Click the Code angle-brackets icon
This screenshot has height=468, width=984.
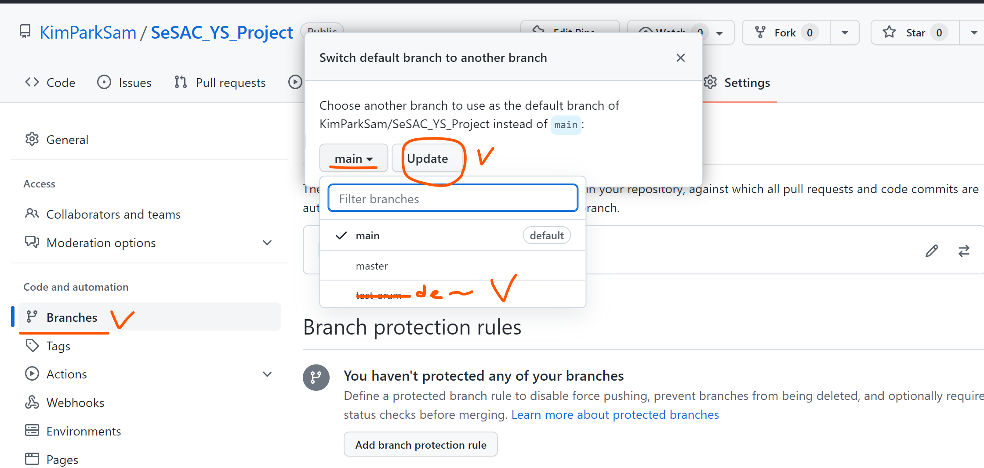tap(32, 82)
